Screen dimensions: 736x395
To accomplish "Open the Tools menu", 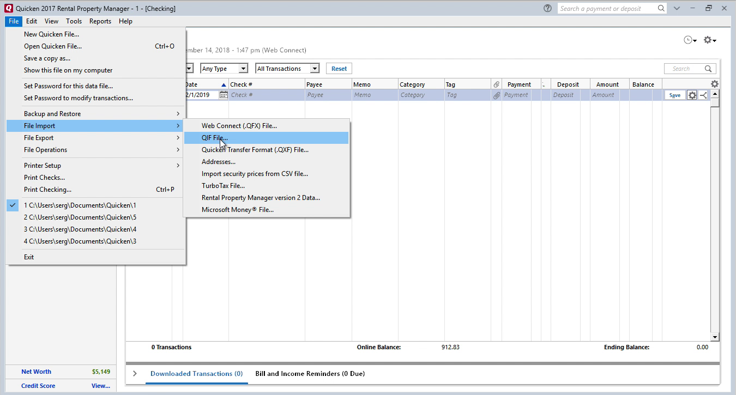I will click(74, 21).
